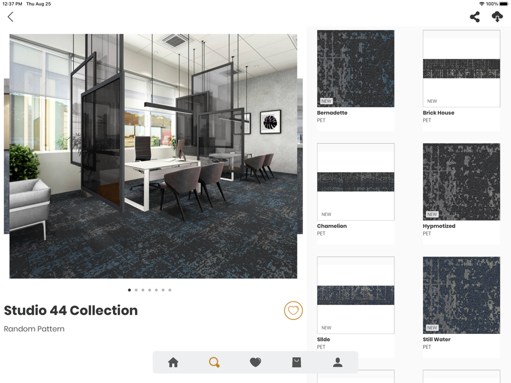Click the Chamelion product name

(x=332, y=226)
